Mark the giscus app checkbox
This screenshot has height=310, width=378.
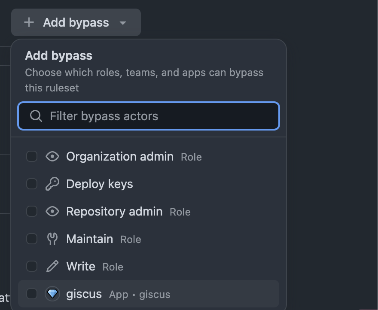click(x=32, y=294)
